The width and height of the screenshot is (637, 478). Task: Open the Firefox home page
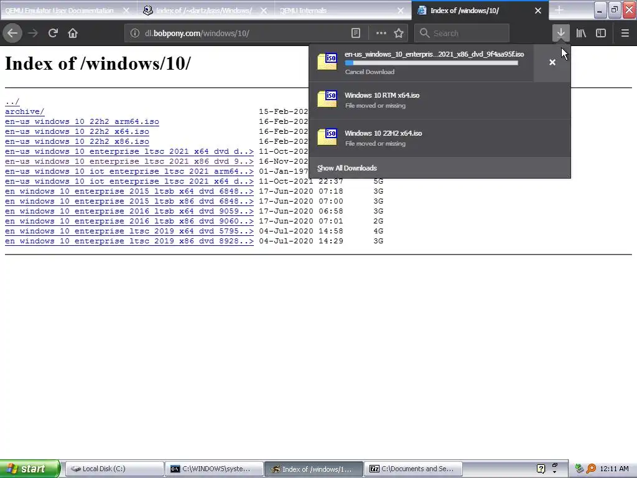(73, 34)
